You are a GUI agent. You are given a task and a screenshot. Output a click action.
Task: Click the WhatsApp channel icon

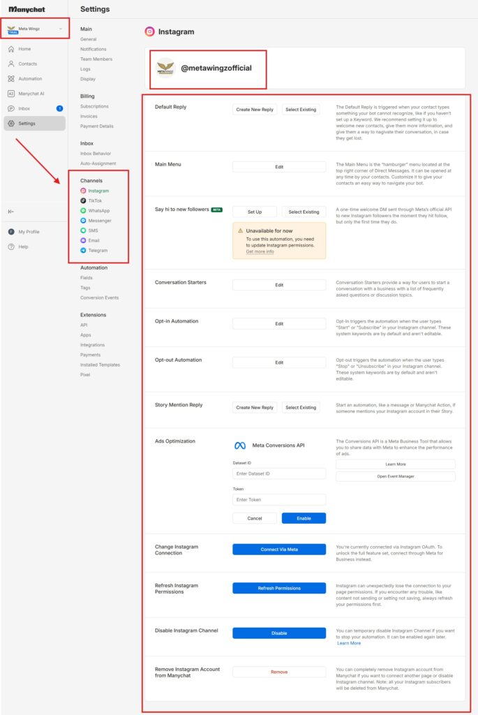(x=83, y=211)
